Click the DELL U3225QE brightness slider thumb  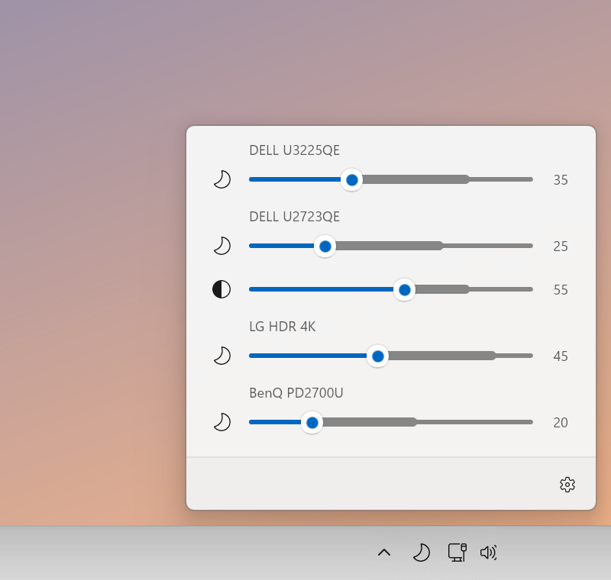[x=352, y=180]
